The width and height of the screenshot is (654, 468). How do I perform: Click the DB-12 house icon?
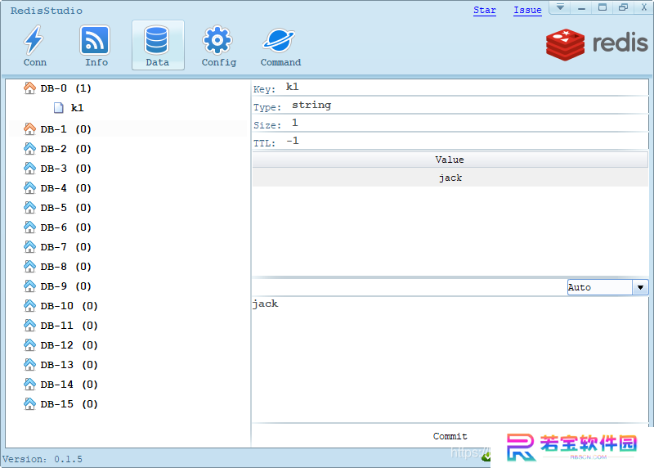pyautogui.click(x=29, y=344)
